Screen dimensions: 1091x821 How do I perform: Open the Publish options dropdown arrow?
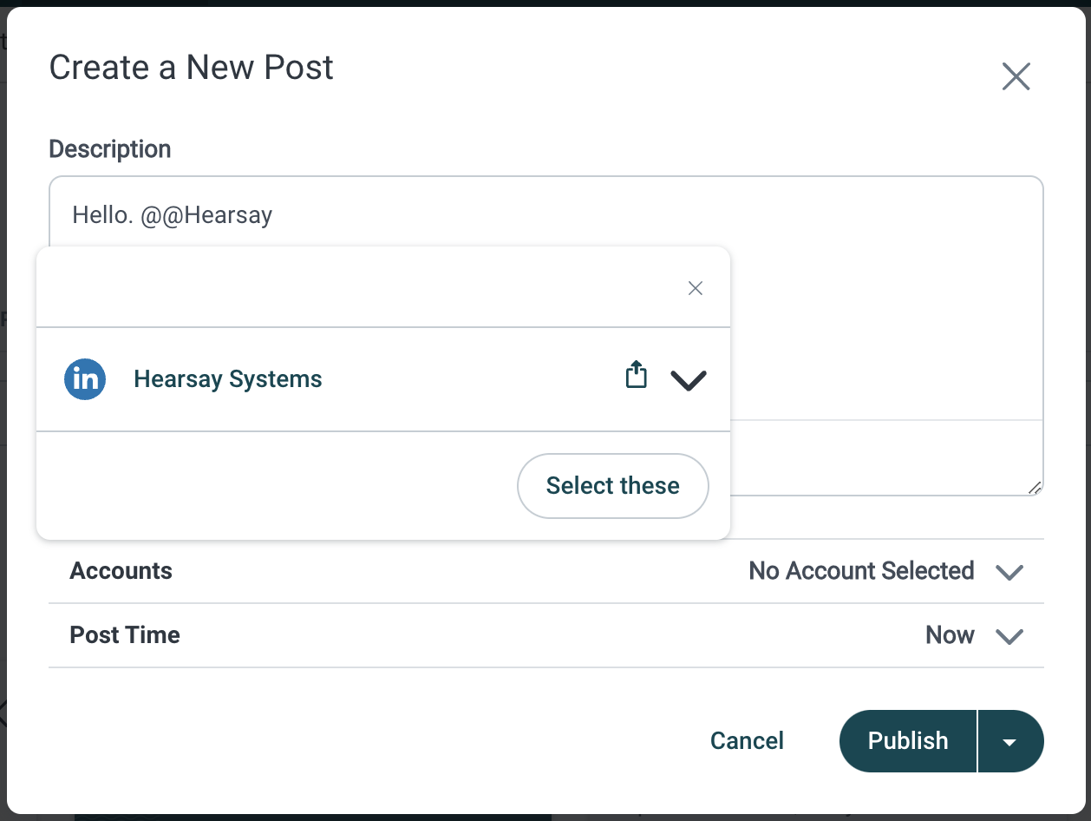coord(1010,740)
